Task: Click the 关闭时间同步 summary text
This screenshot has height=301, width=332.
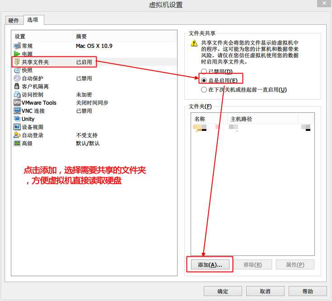Action: coord(92,103)
